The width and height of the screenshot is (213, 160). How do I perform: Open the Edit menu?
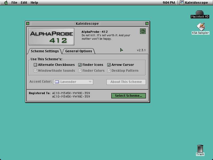(x=24, y=3)
